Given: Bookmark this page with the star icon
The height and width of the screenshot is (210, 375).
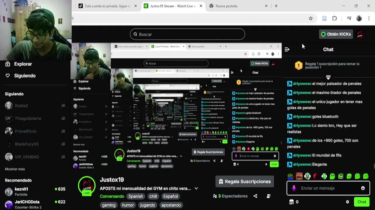Looking at the screenshot, I should (311, 18).
